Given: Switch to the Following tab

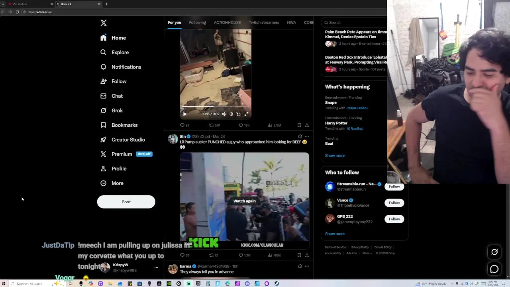Looking at the screenshot, I should 197,22.
